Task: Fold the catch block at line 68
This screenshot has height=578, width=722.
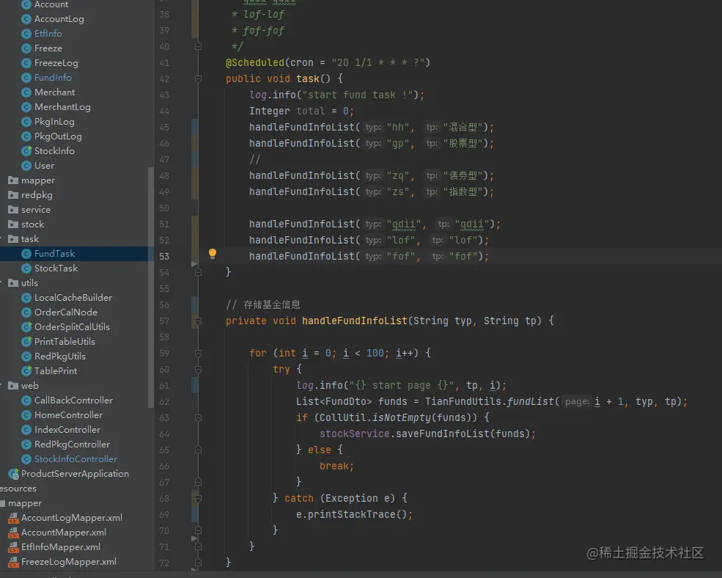Action: click(x=198, y=498)
